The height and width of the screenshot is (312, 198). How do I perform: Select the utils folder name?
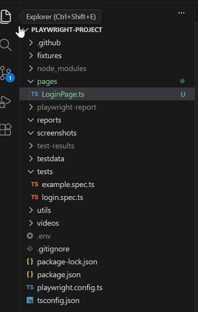pos(44,210)
